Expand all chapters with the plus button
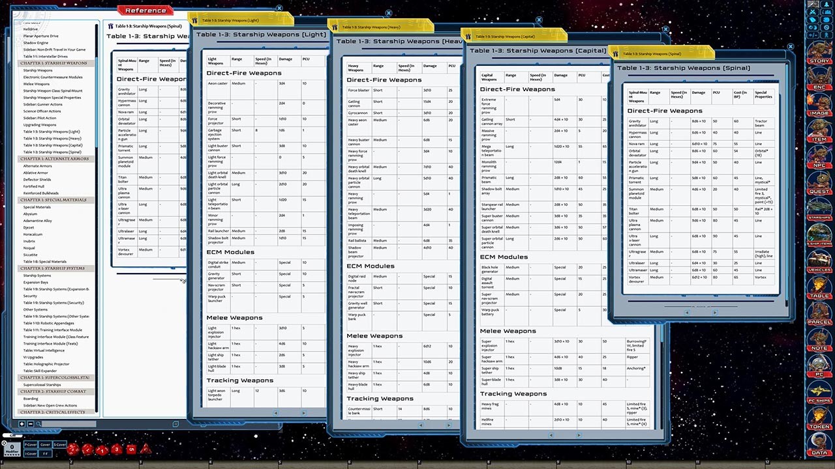 pos(22,424)
